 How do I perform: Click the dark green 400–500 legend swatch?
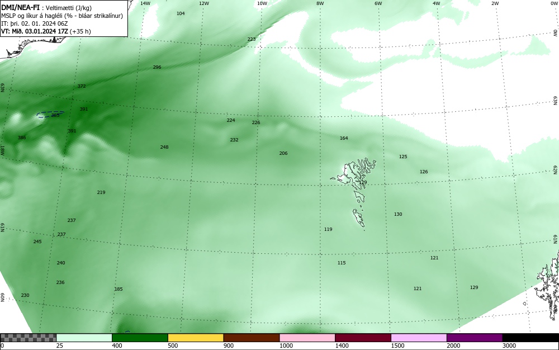coord(140,338)
